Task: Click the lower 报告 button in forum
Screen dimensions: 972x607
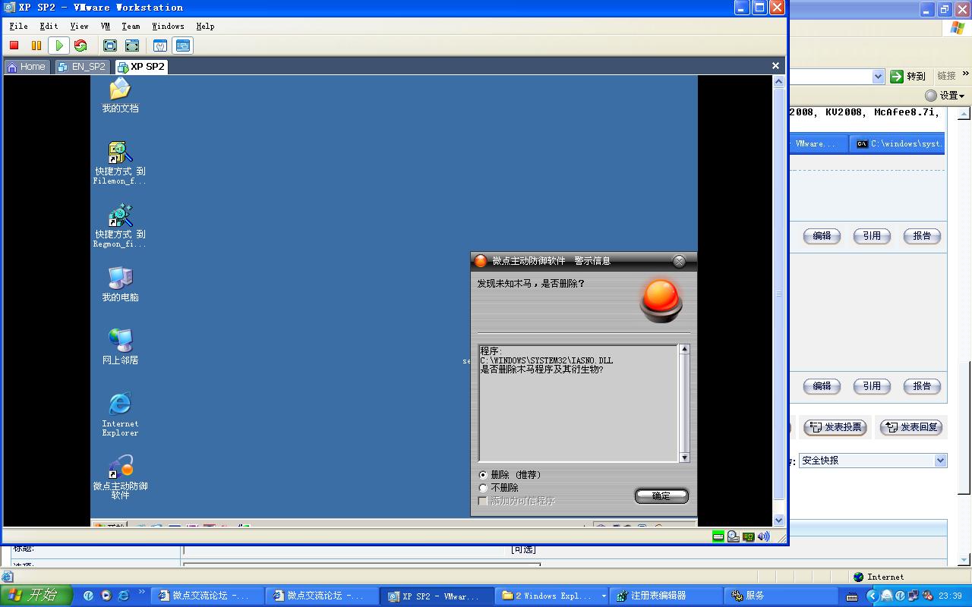Action: 922,386
